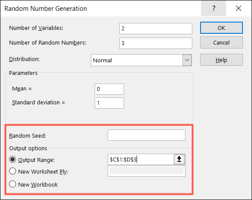Viewport: 252px width, 200px height.
Task: Click the Distribution label
Action: click(x=24, y=59)
